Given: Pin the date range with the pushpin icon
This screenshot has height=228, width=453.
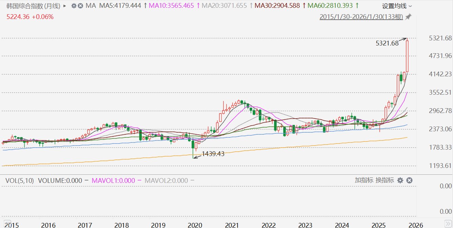Looking at the screenshot, I should point(408,17).
